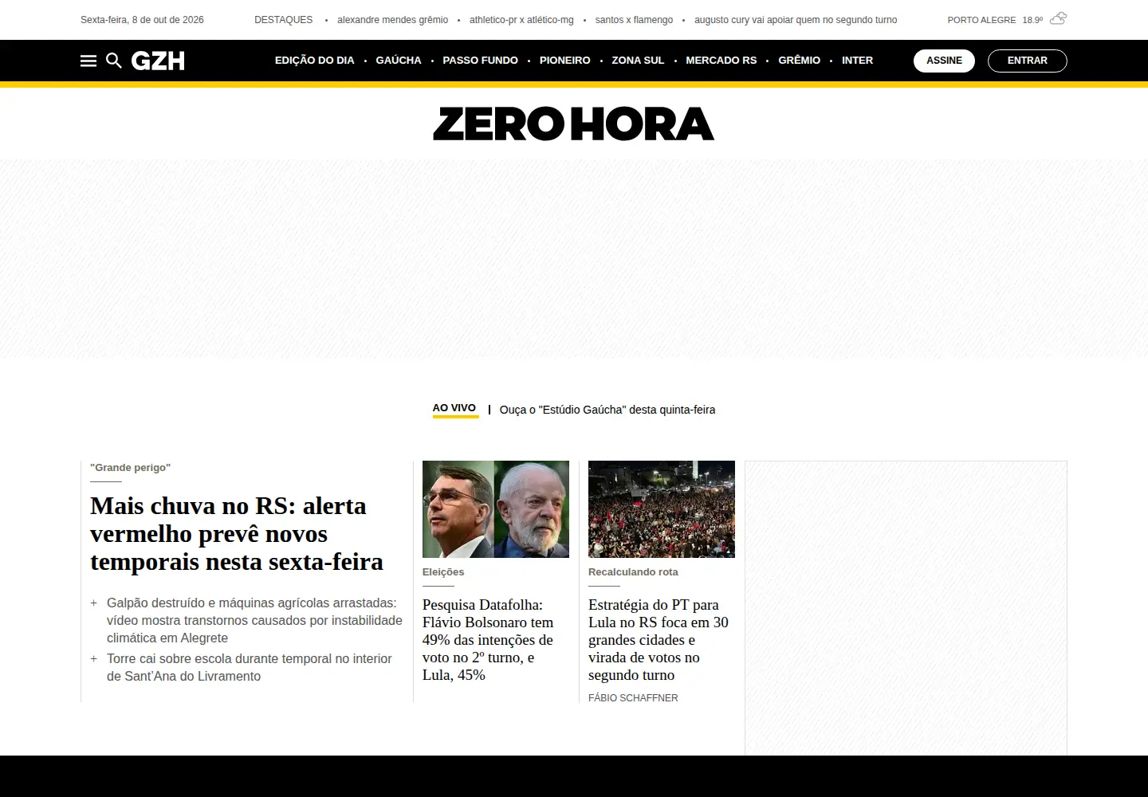Click the date 'Sexta-feira, 8 de out'
1148x797 pixels.
tap(142, 20)
